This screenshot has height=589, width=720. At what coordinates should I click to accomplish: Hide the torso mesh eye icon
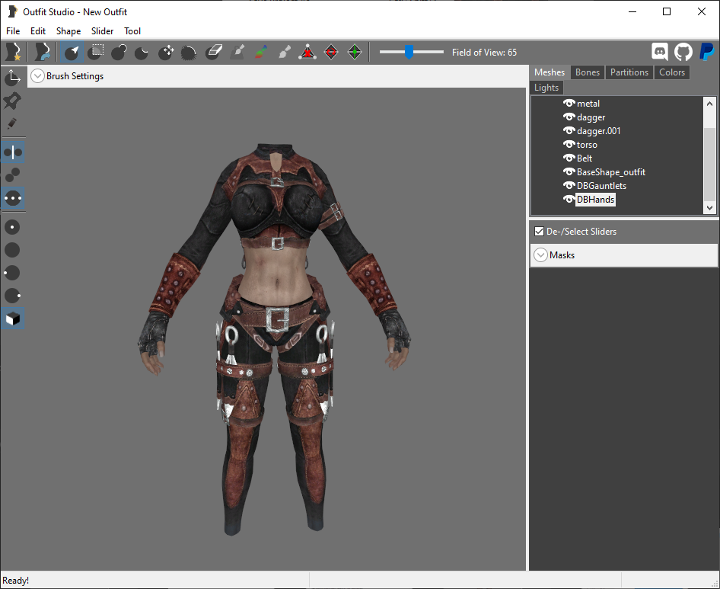point(569,144)
